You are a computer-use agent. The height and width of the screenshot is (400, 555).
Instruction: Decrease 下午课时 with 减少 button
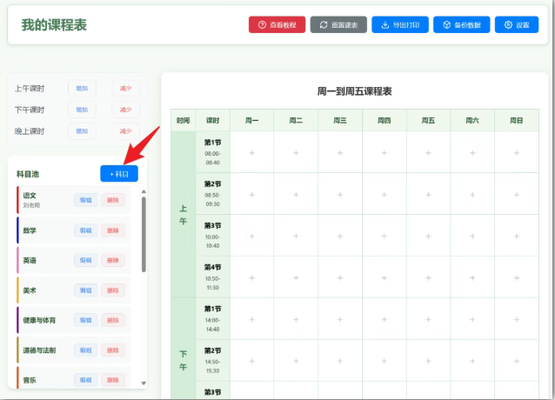(x=125, y=110)
